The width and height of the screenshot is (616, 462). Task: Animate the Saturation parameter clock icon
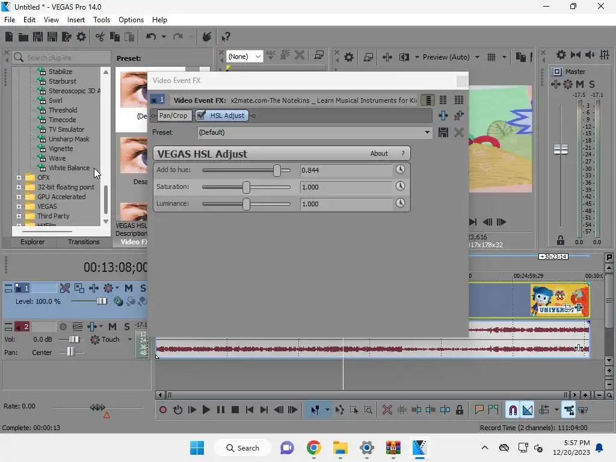point(400,186)
